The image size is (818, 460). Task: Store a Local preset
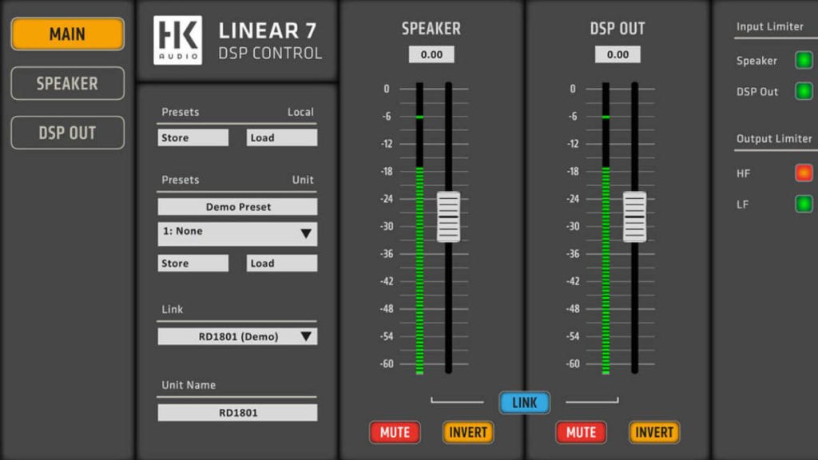pos(193,137)
